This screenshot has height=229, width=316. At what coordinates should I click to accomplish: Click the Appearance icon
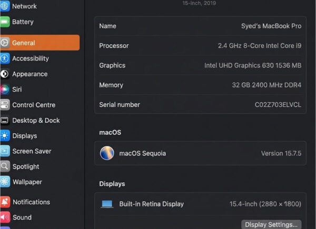coord(4,74)
